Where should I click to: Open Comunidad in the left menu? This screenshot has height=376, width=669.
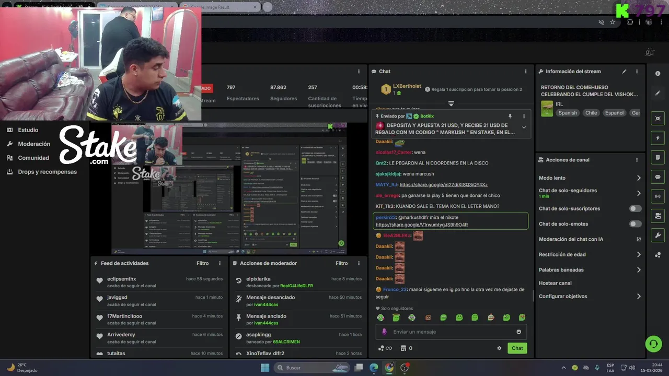tap(33, 158)
